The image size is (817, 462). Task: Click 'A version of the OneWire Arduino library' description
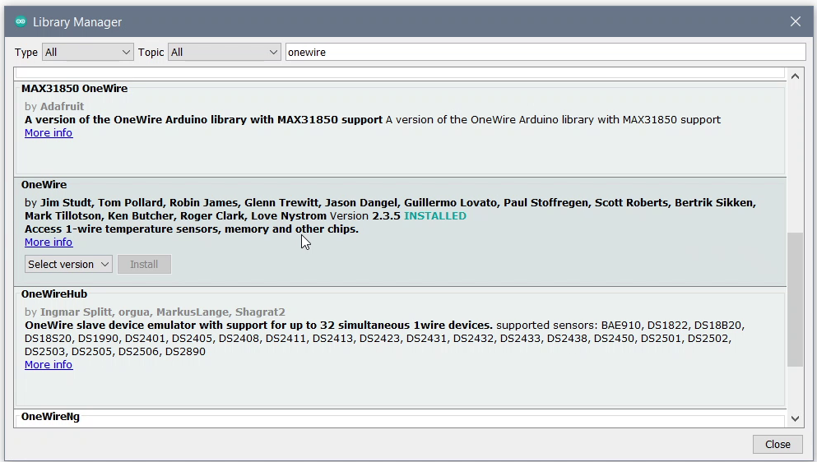pos(204,120)
